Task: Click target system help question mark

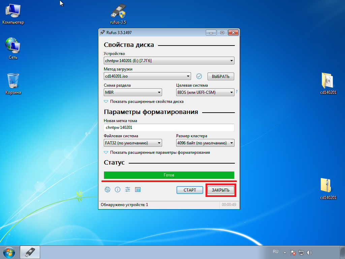Action: click(x=237, y=91)
